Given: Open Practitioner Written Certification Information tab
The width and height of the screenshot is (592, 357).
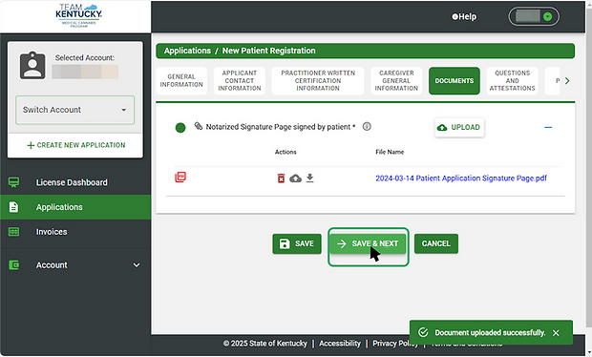Looking at the screenshot, I should pyautogui.click(x=318, y=81).
